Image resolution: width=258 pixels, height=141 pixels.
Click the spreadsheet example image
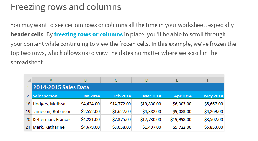(124, 103)
